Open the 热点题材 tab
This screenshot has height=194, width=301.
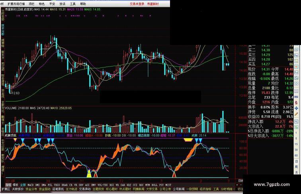(125, 189)
